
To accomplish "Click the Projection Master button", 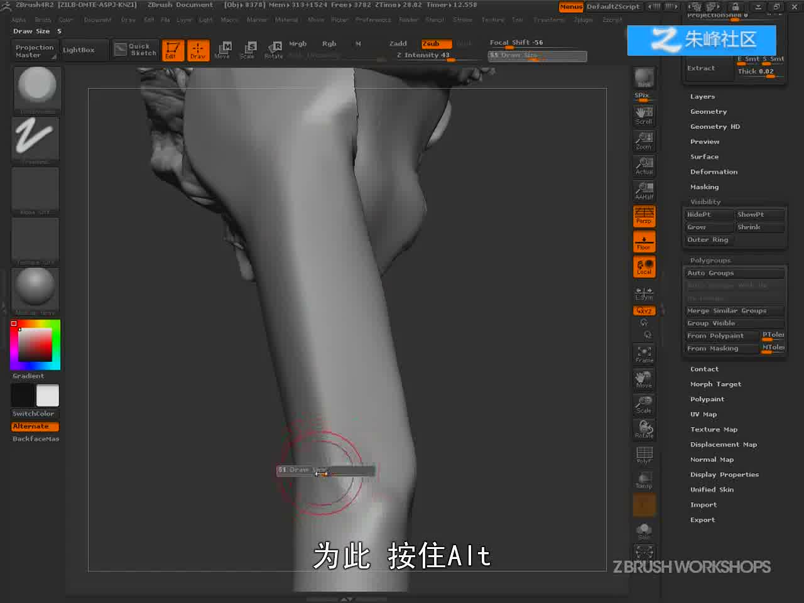I will [34, 51].
